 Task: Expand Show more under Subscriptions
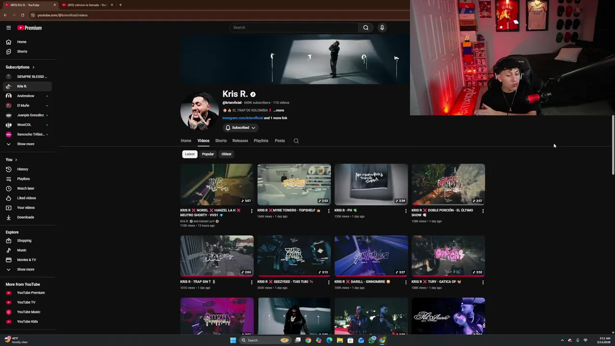[x=27, y=144]
